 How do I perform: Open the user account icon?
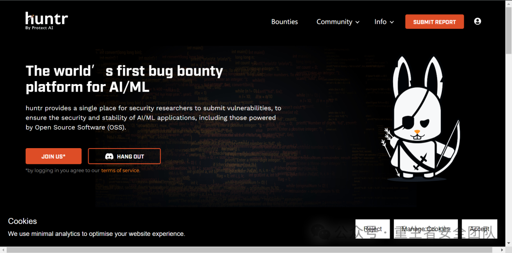click(x=477, y=21)
